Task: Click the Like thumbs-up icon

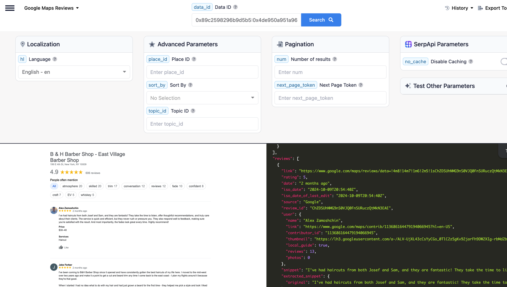Action: tap(61, 247)
